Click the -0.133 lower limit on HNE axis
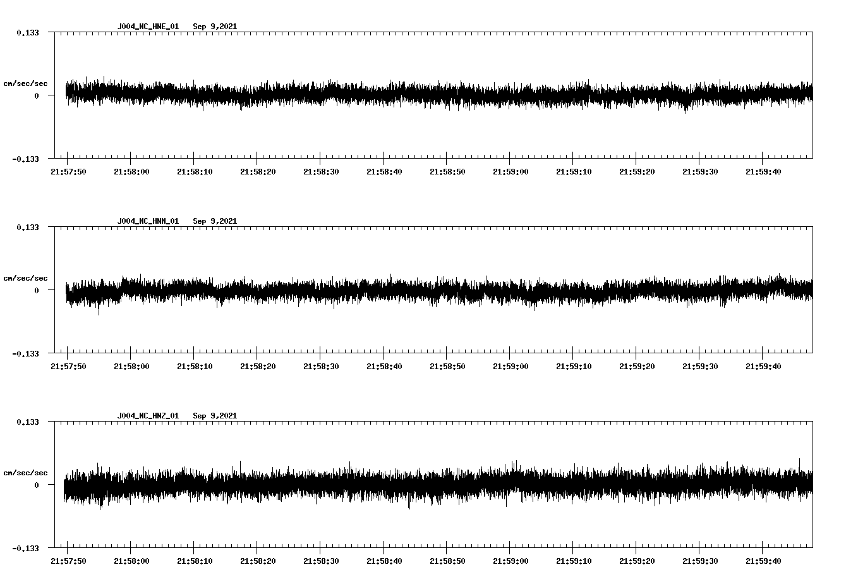 click(26, 159)
